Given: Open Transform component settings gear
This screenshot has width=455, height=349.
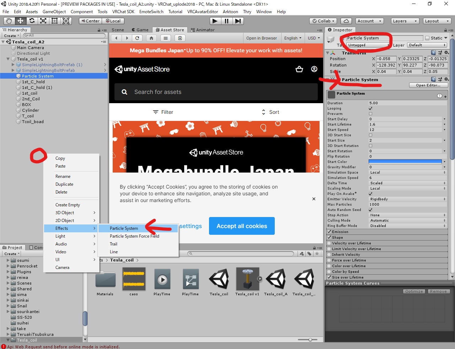Looking at the screenshot, I should [446, 53].
